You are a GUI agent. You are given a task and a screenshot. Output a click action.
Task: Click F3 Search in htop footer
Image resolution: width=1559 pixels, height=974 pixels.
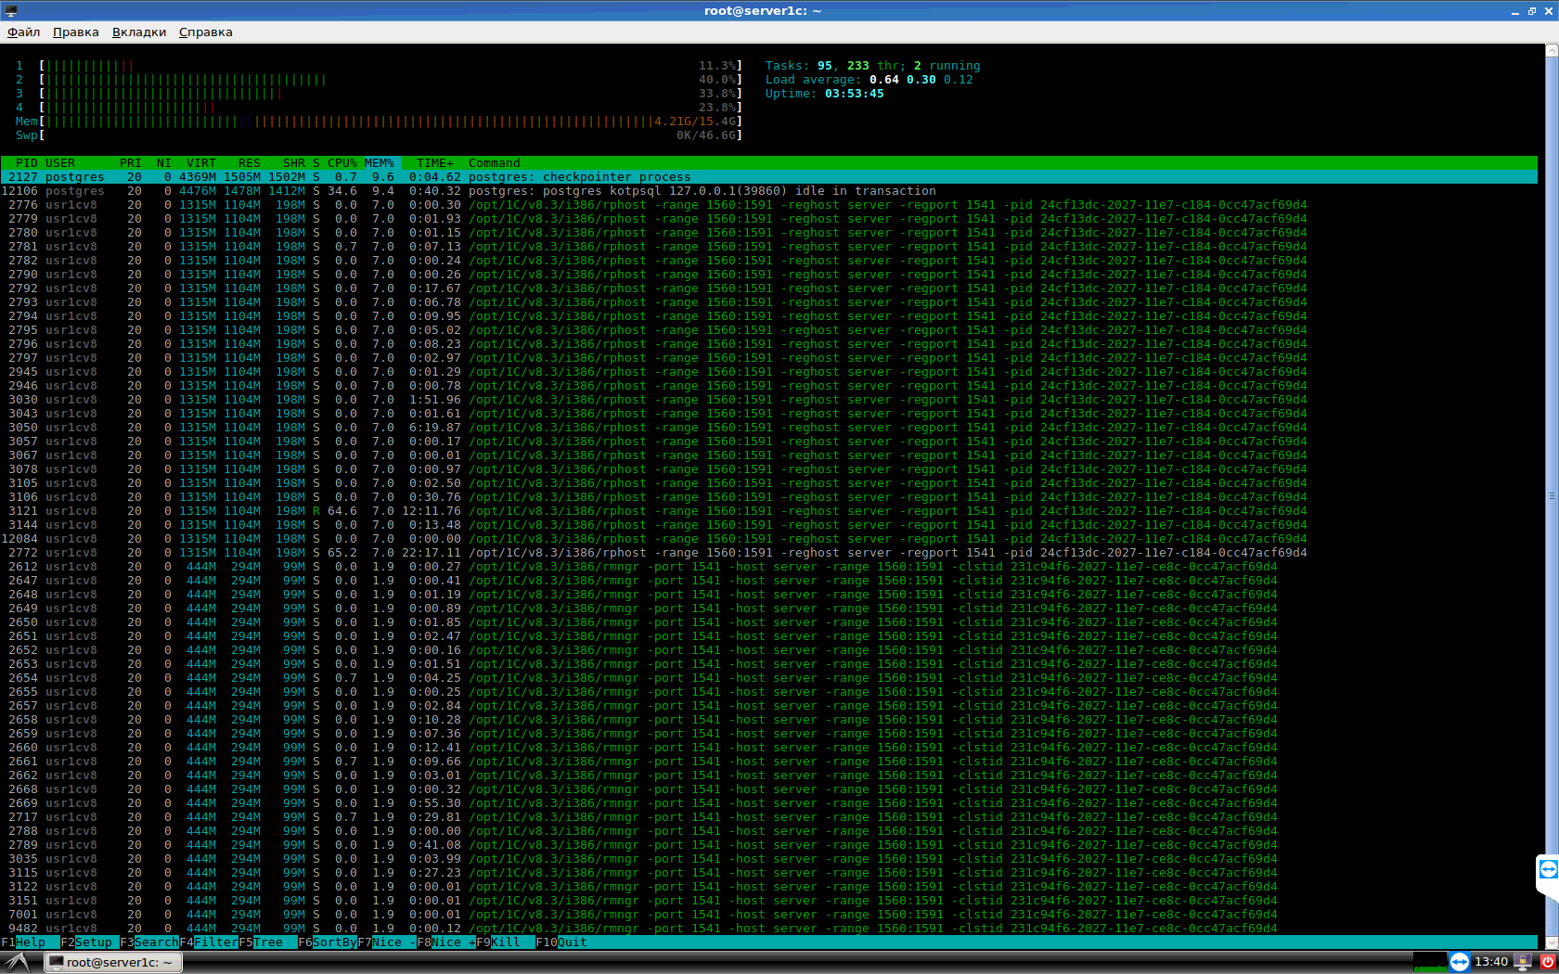(x=148, y=942)
